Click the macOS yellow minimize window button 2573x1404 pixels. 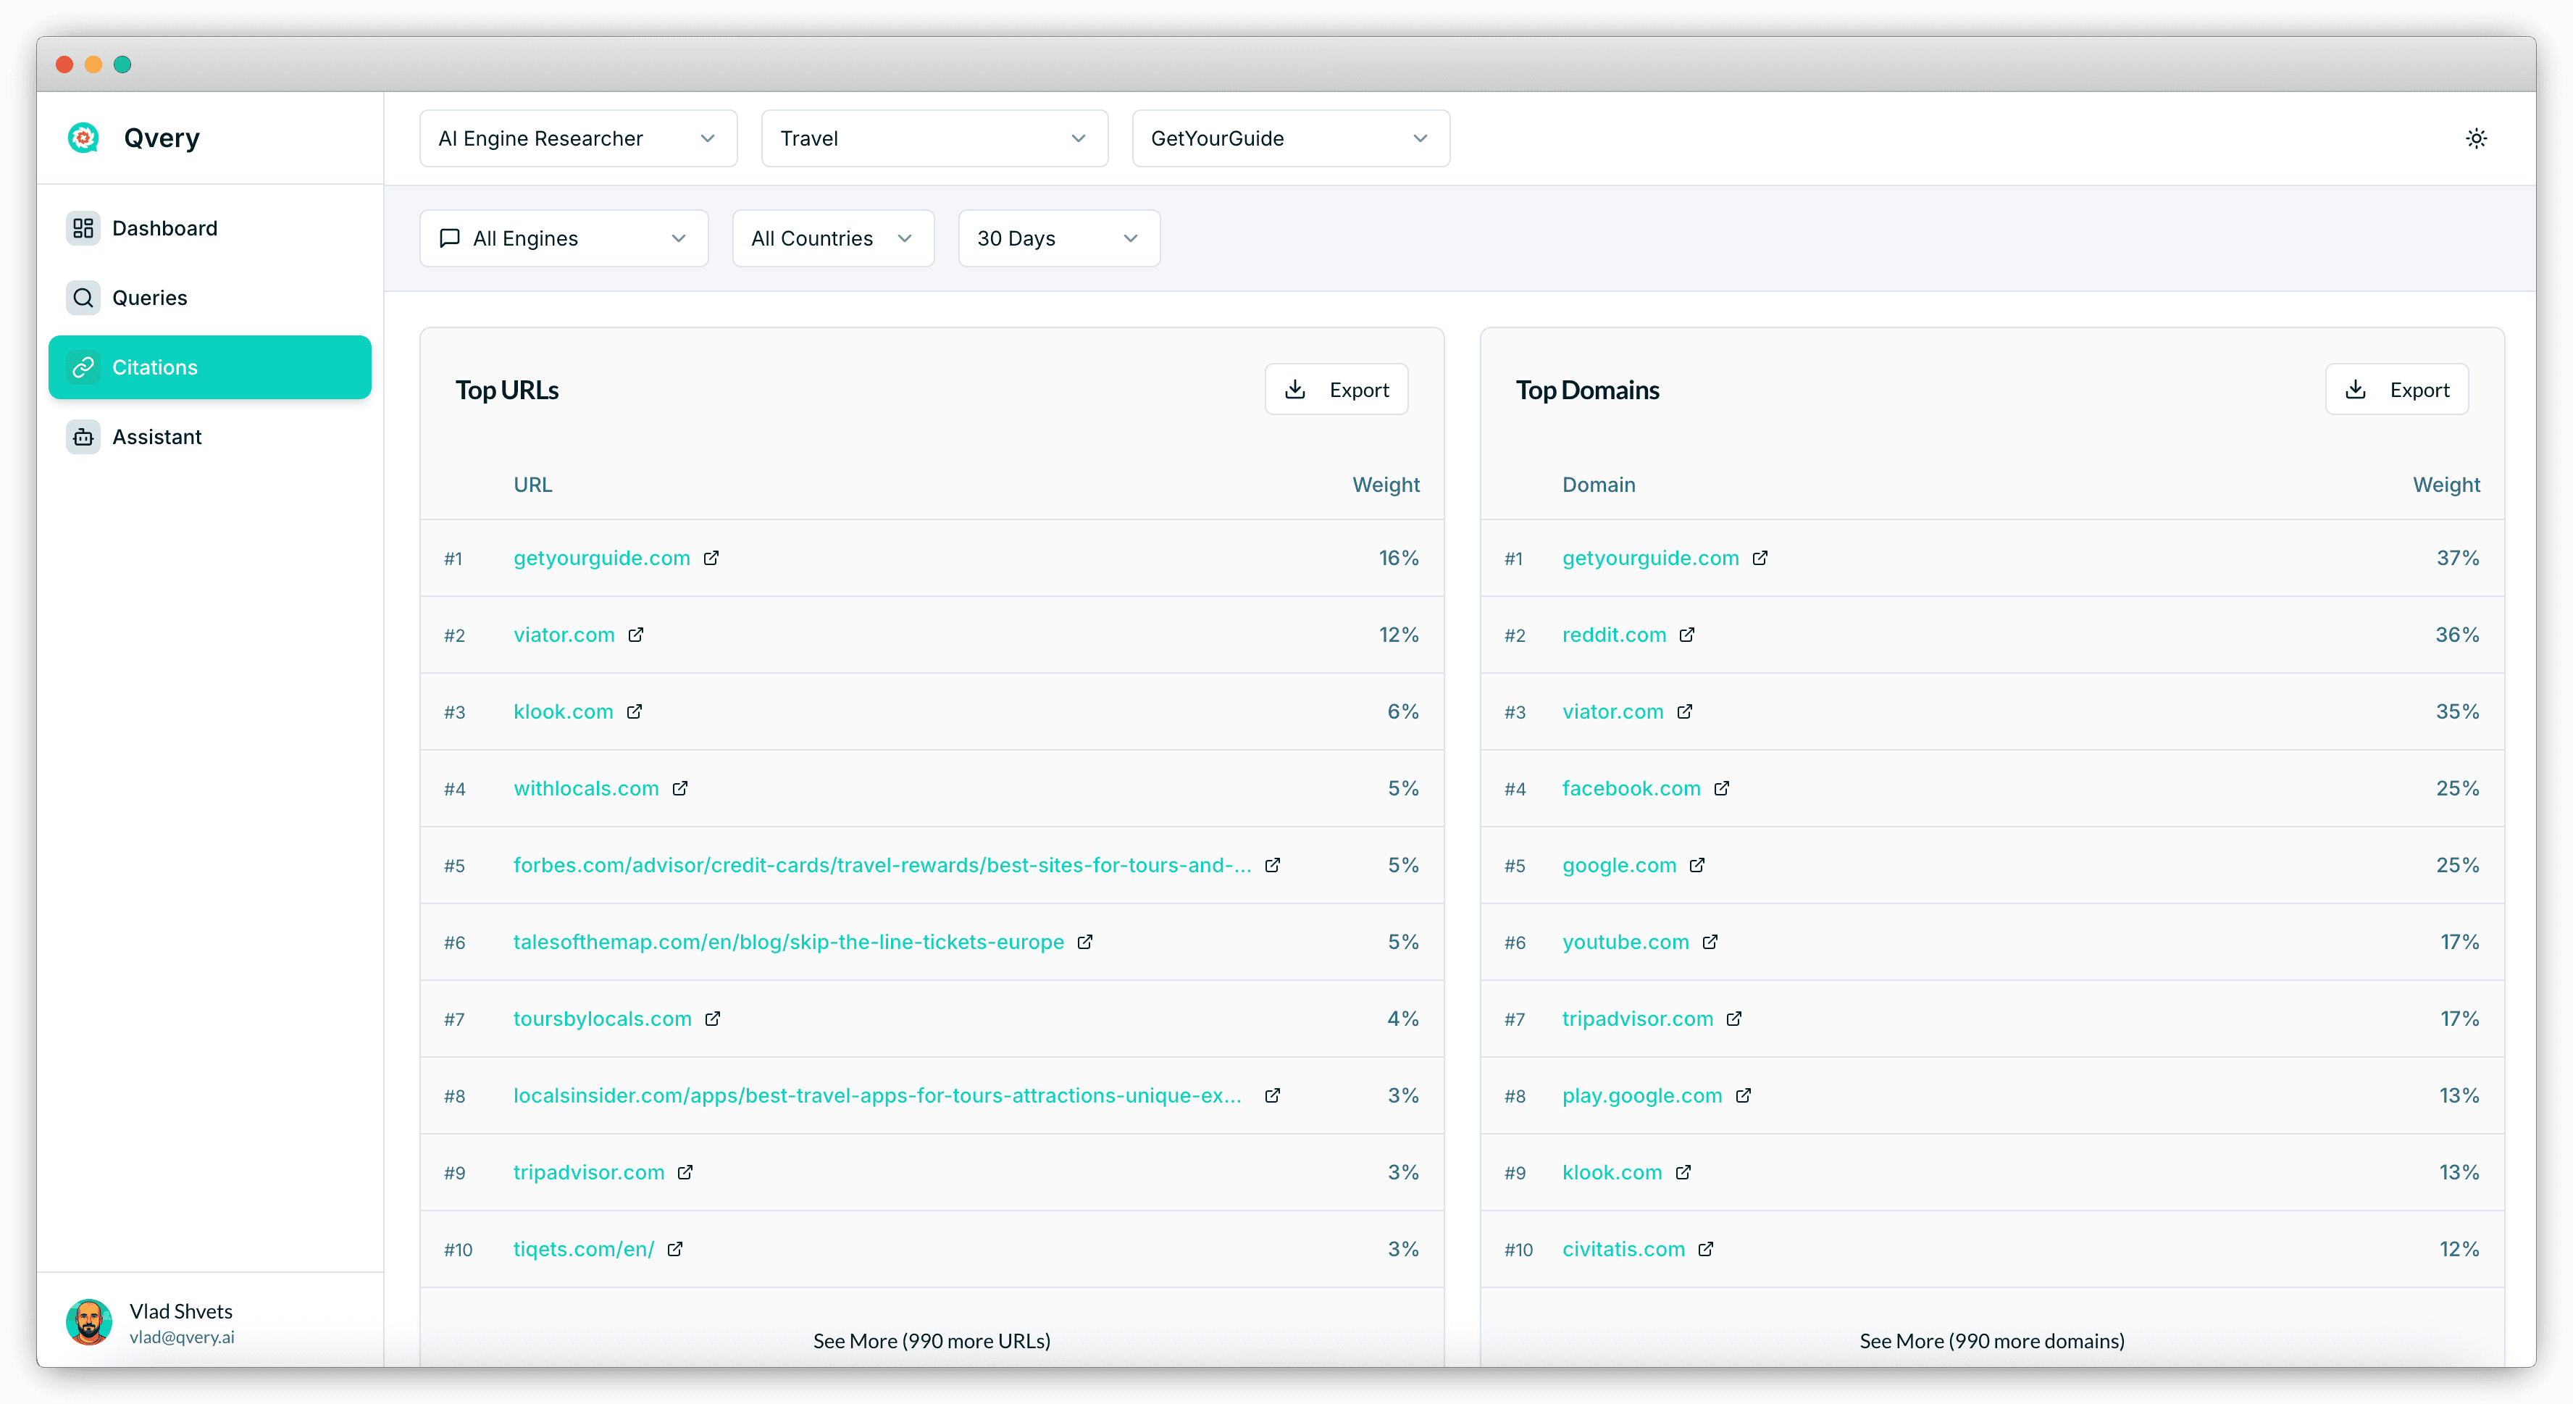coord(93,65)
